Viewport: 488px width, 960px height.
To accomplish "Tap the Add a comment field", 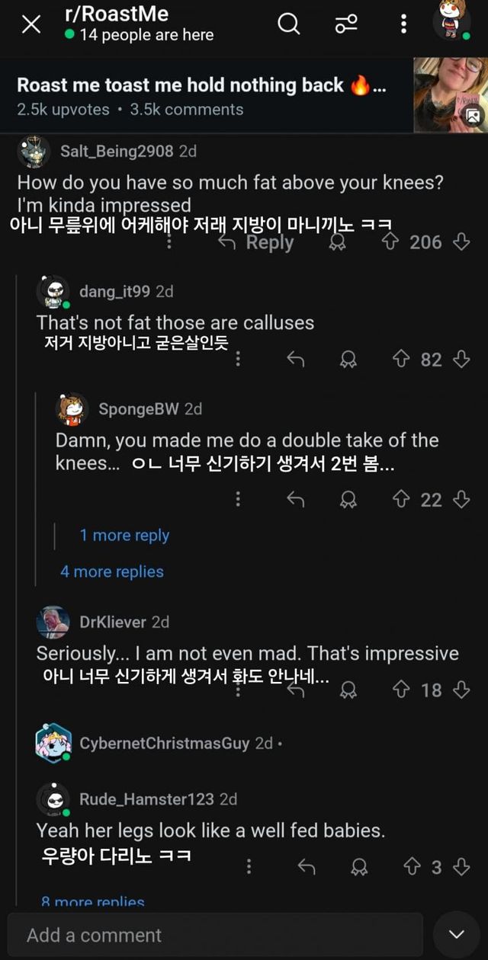I will (x=213, y=934).
